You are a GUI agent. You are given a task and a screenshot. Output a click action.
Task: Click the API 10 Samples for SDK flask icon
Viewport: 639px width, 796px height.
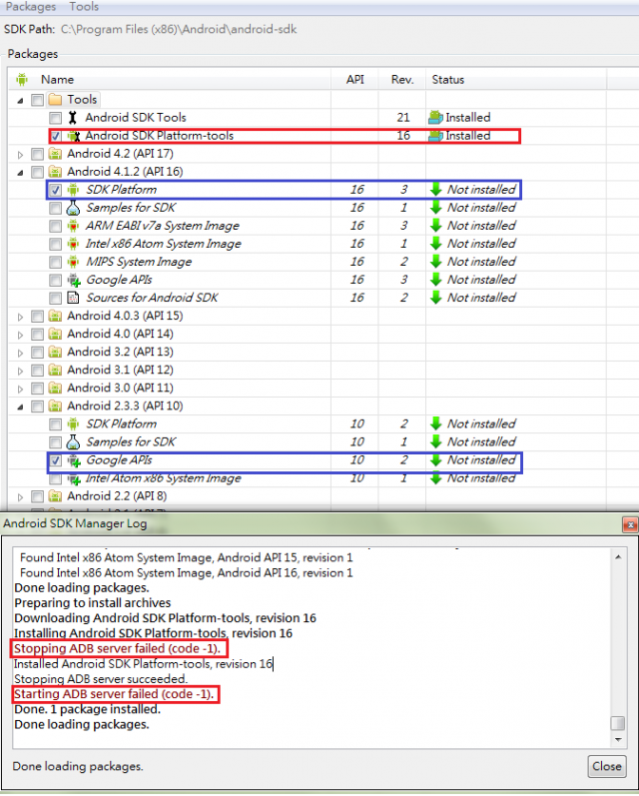click(x=73, y=442)
